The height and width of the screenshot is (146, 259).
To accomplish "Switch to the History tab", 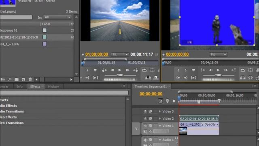I will point(53,86).
